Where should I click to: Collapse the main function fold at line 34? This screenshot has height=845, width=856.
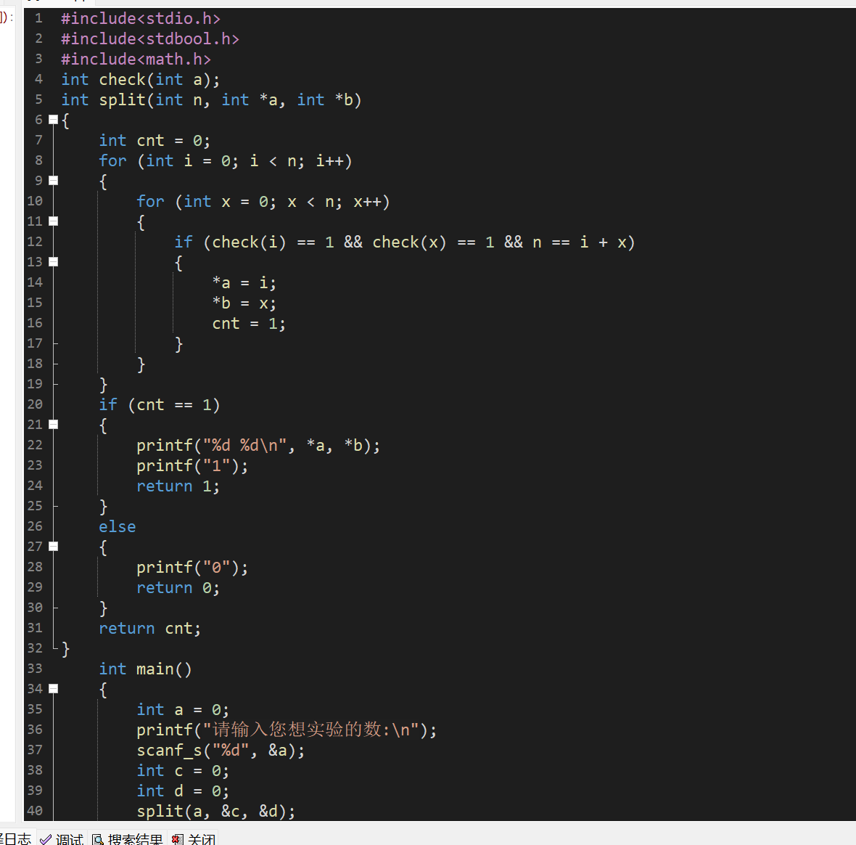pyautogui.click(x=53, y=689)
